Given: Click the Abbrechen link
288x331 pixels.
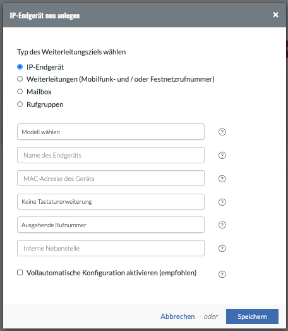Looking at the screenshot, I should coord(177,316).
